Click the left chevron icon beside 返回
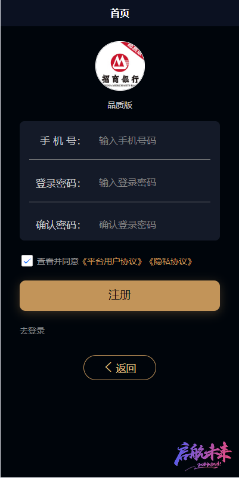Image resolution: width=239 pixels, height=478 pixels. [x=108, y=367]
